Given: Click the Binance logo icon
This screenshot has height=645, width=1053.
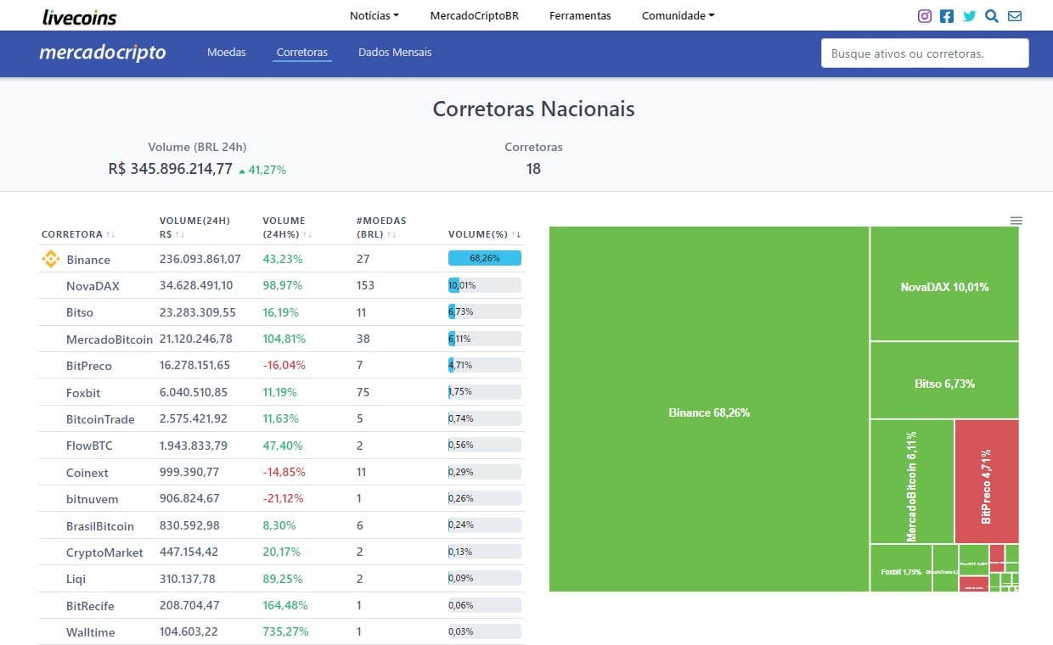Looking at the screenshot, I should click(x=51, y=260).
